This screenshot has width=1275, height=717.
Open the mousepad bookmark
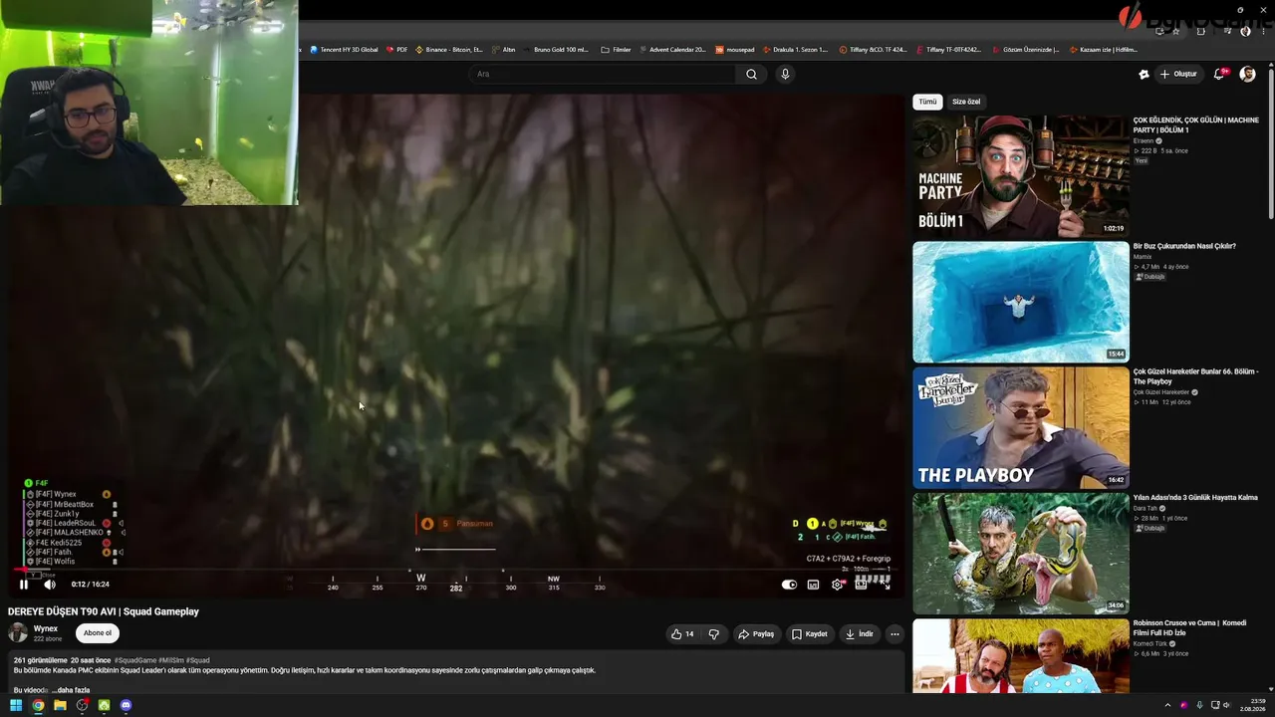tap(735, 50)
